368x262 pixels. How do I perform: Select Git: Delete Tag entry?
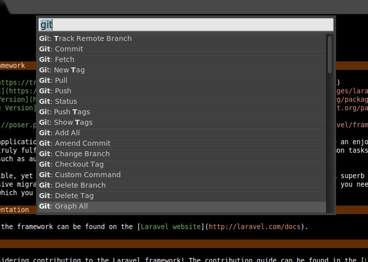point(182,196)
